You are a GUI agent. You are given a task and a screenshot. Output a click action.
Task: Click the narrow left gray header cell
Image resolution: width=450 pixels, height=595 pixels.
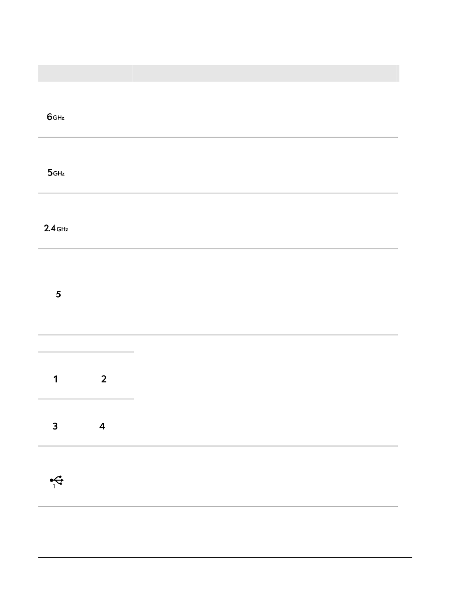click(x=85, y=73)
